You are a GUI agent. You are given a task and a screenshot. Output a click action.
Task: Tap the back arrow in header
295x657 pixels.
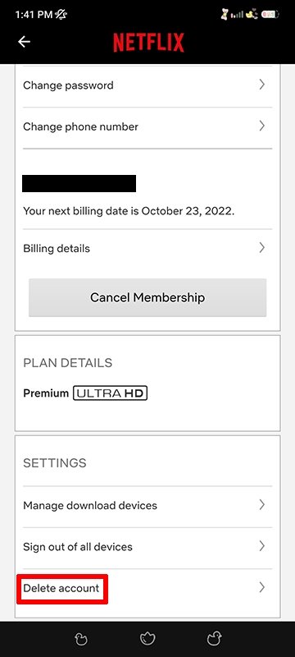point(24,42)
